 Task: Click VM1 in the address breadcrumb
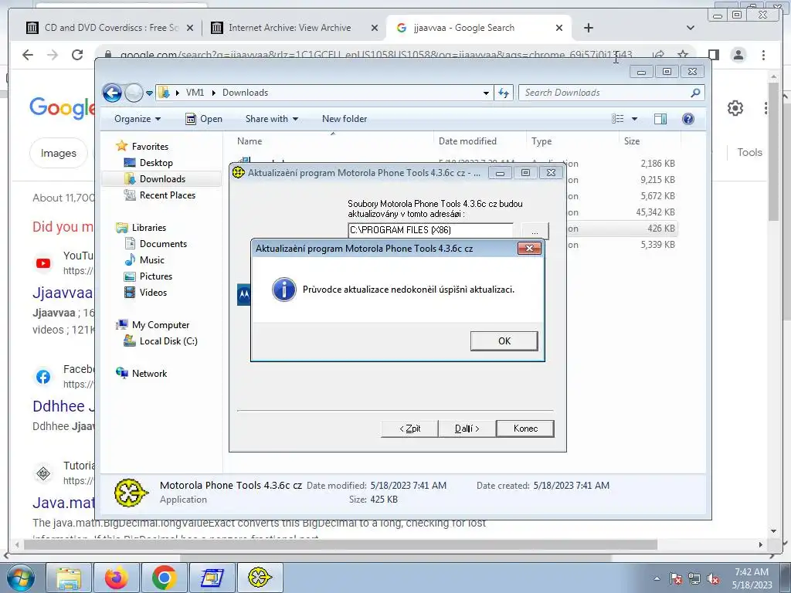pos(195,93)
